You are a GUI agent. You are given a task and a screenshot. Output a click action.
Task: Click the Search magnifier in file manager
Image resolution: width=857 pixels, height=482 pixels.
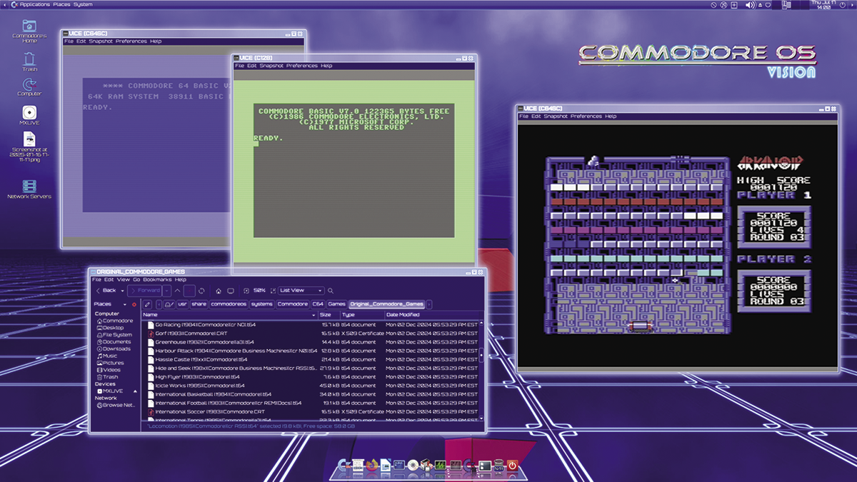click(x=331, y=291)
